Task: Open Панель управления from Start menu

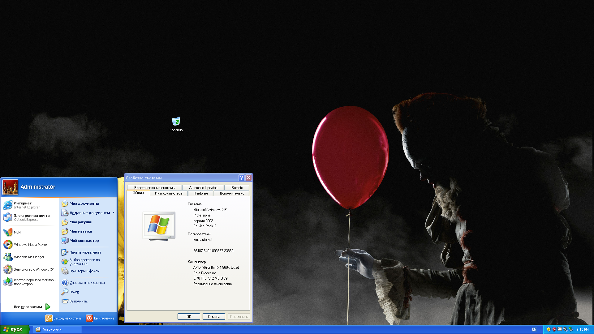Action: (x=85, y=252)
